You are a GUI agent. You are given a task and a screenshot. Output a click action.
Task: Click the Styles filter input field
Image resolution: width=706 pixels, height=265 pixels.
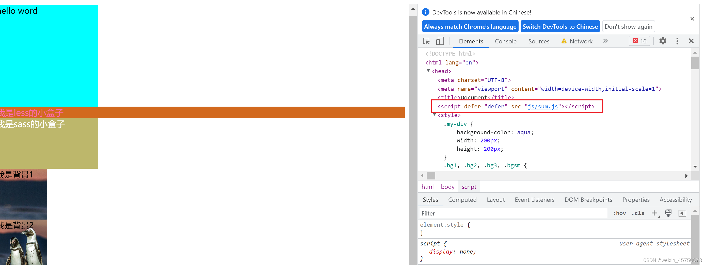click(493, 213)
